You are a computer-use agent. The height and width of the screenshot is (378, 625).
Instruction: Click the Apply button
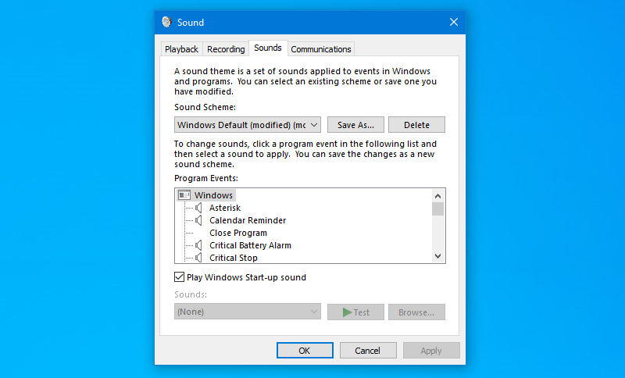click(431, 350)
